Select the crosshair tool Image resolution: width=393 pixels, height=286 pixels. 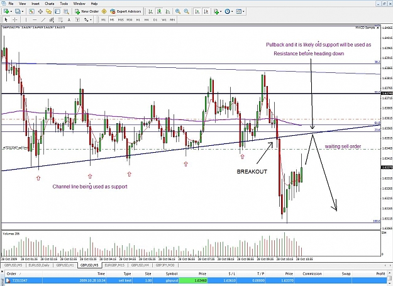pos(15,19)
